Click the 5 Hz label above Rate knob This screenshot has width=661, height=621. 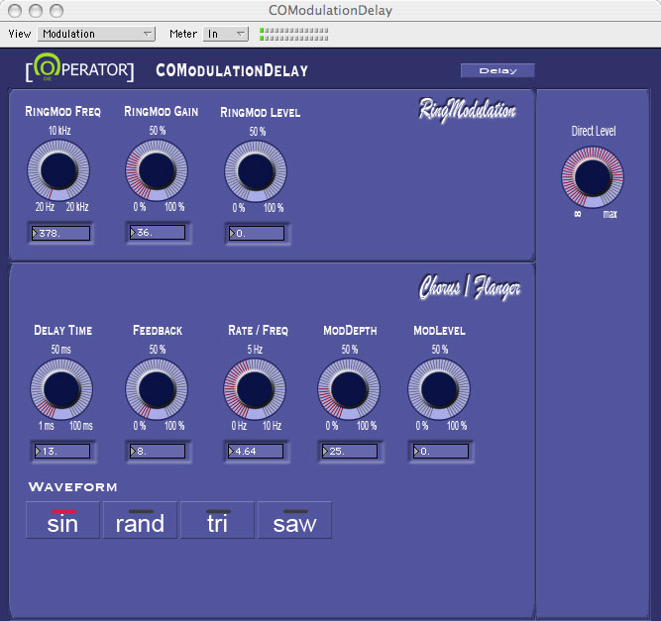255,350
